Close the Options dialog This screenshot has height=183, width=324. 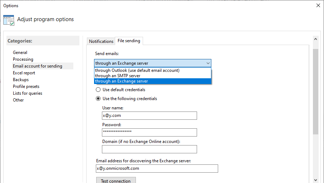(318, 5)
